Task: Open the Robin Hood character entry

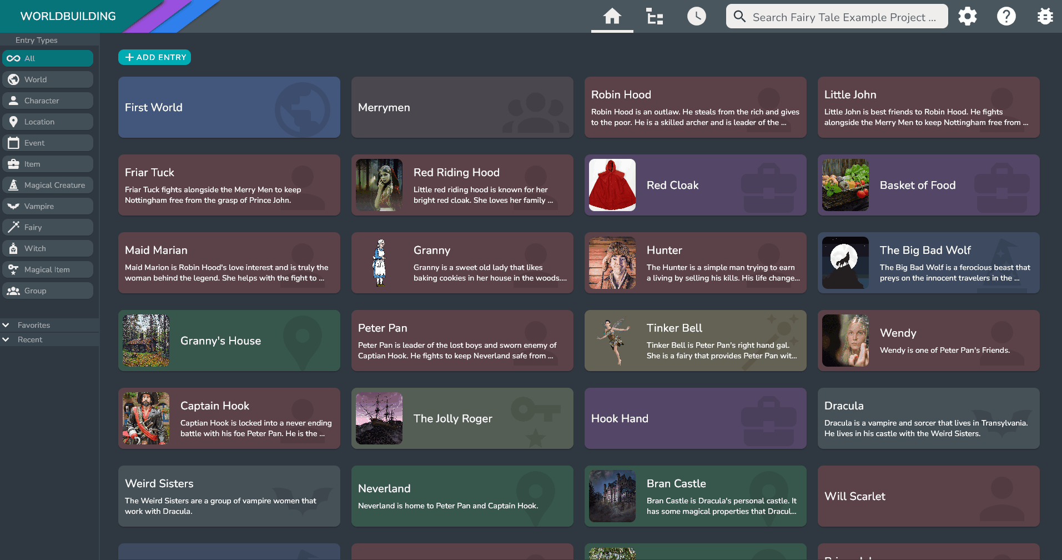Action: pyautogui.click(x=696, y=107)
